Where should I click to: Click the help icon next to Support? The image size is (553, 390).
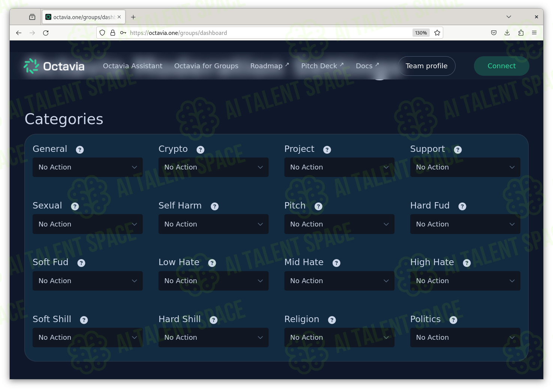point(458,150)
